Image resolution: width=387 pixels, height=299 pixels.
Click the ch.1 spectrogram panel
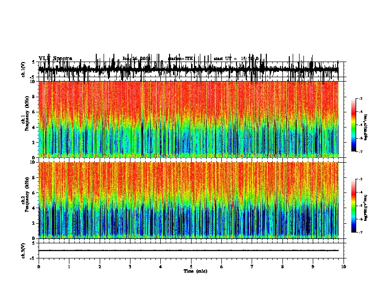click(x=188, y=119)
